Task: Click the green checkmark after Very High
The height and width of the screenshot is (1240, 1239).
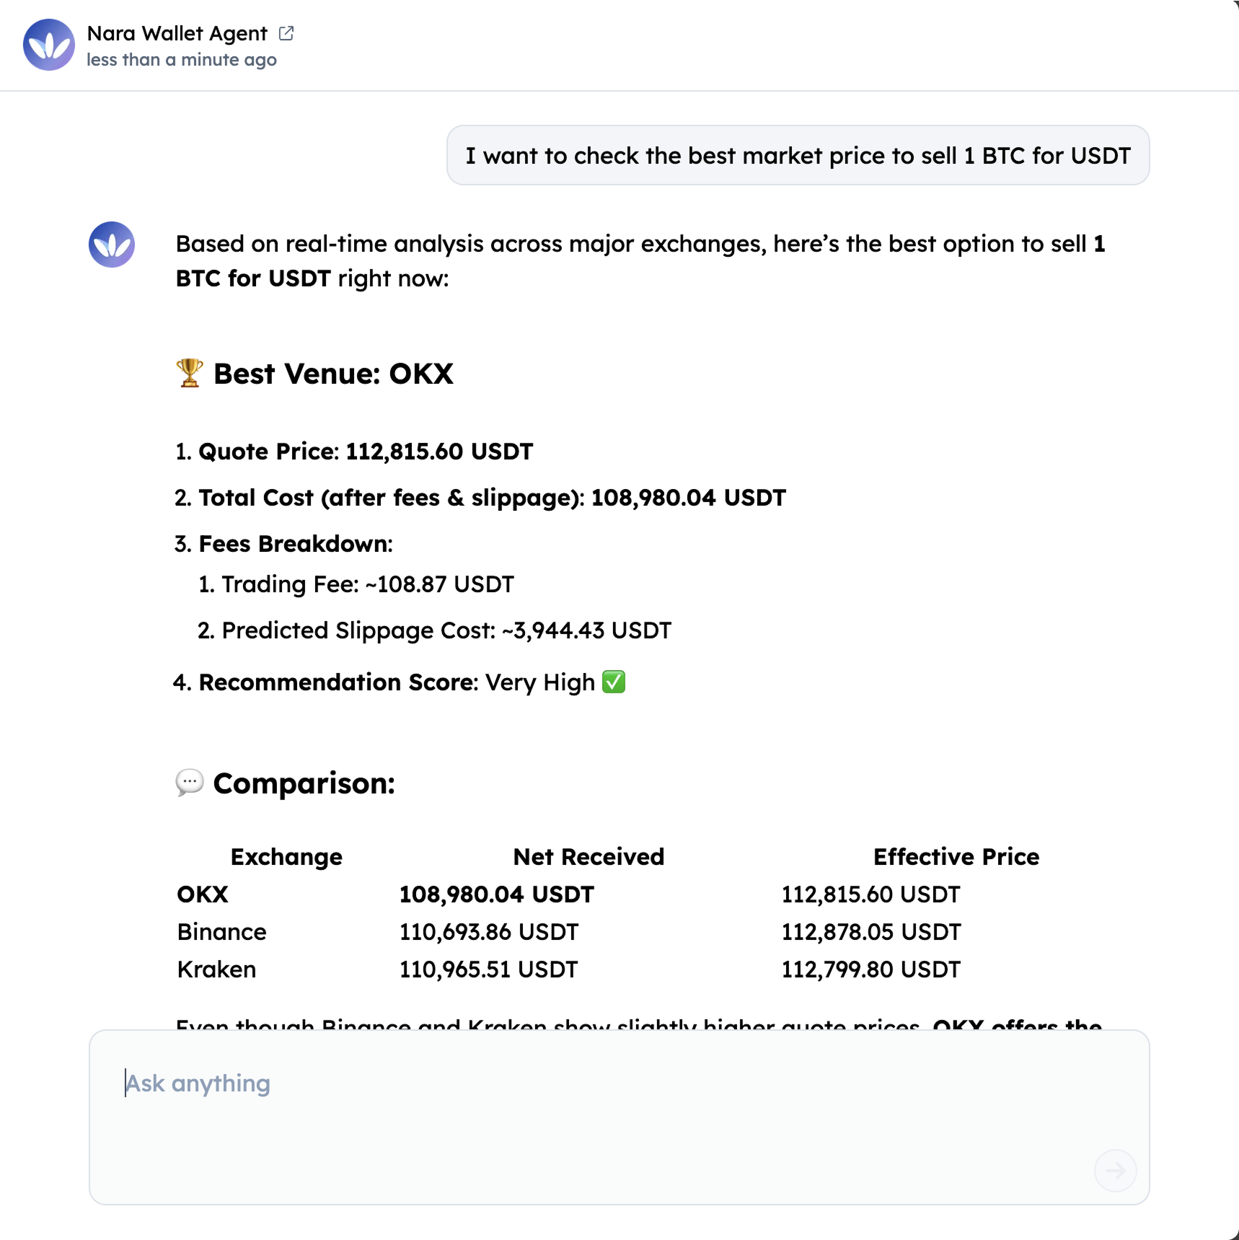Action: 612,682
